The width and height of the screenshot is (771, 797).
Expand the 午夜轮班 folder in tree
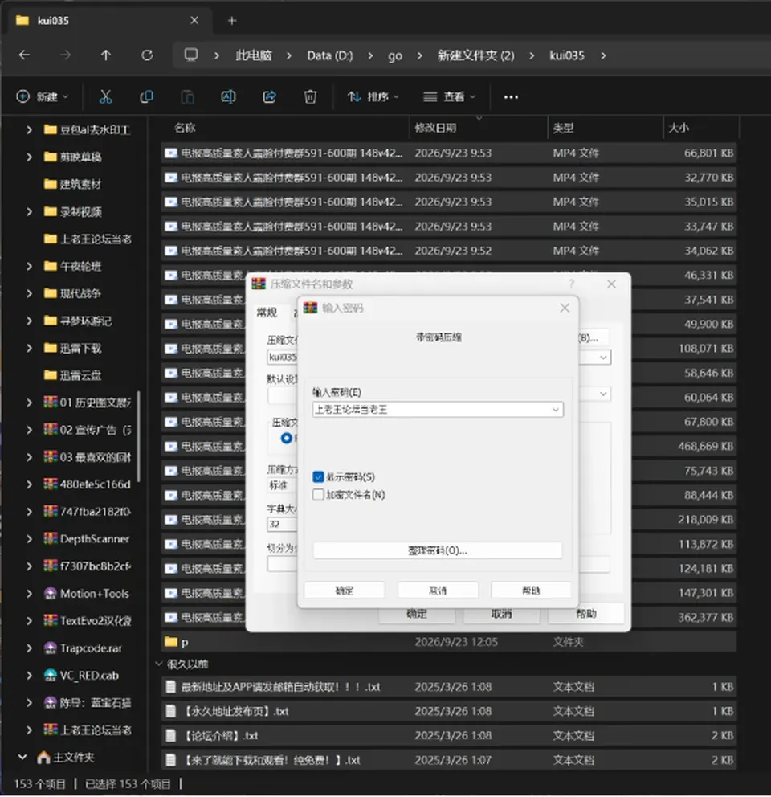(29, 266)
